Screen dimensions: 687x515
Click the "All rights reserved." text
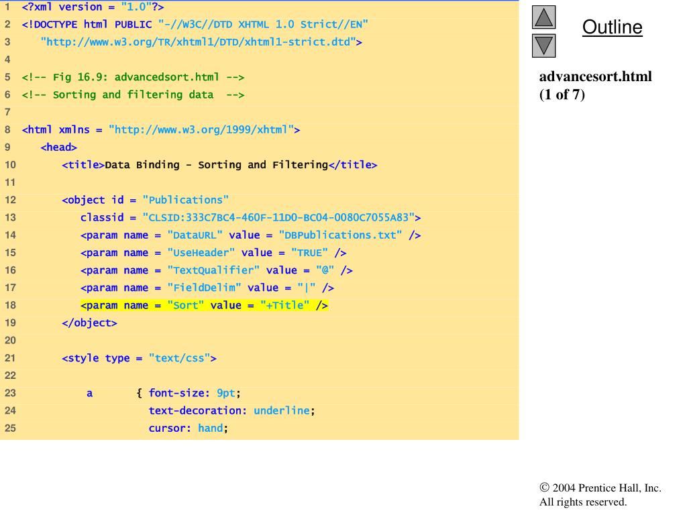click(x=583, y=502)
